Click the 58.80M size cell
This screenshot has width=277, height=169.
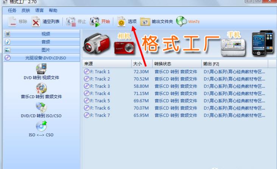pyautogui.click(x=141, y=86)
